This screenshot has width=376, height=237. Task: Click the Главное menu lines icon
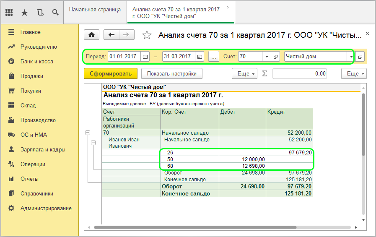click(x=11, y=32)
